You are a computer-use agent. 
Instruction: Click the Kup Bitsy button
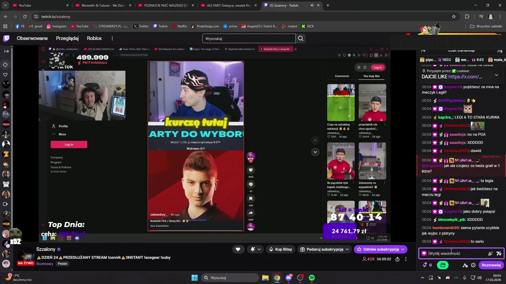coord(280,249)
